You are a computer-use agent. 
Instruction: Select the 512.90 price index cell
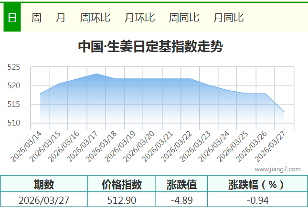pyautogui.click(x=122, y=200)
